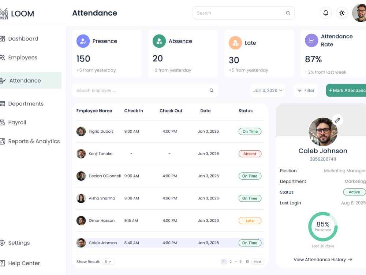Click Aisha Sharma avatar
The height and width of the screenshot is (275, 366).
(81, 198)
